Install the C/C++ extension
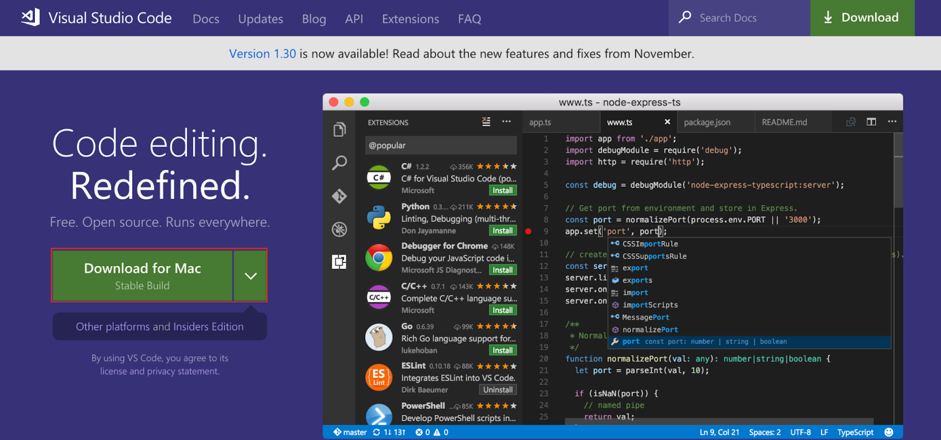 (503, 310)
